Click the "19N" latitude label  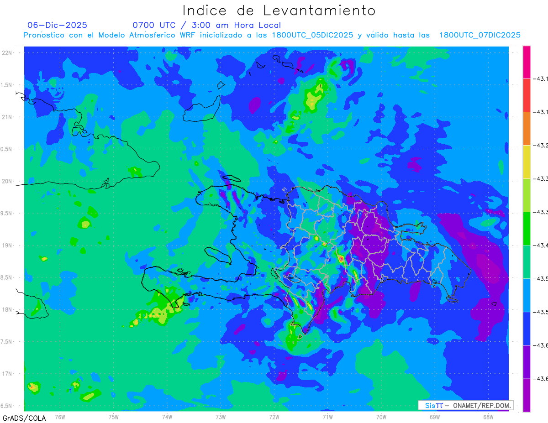point(8,245)
